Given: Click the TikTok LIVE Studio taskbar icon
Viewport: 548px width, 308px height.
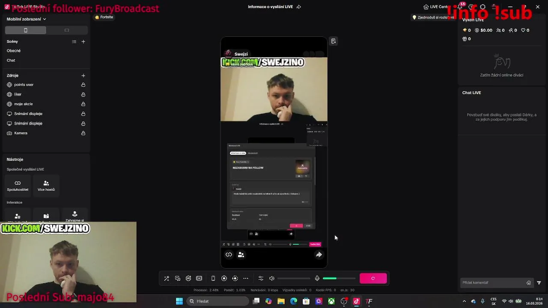Looking at the screenshot, I should (356, 301).
